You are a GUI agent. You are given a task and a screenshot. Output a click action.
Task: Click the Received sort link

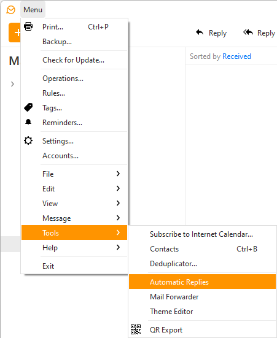pyautogui.click(x=236, y=56)
